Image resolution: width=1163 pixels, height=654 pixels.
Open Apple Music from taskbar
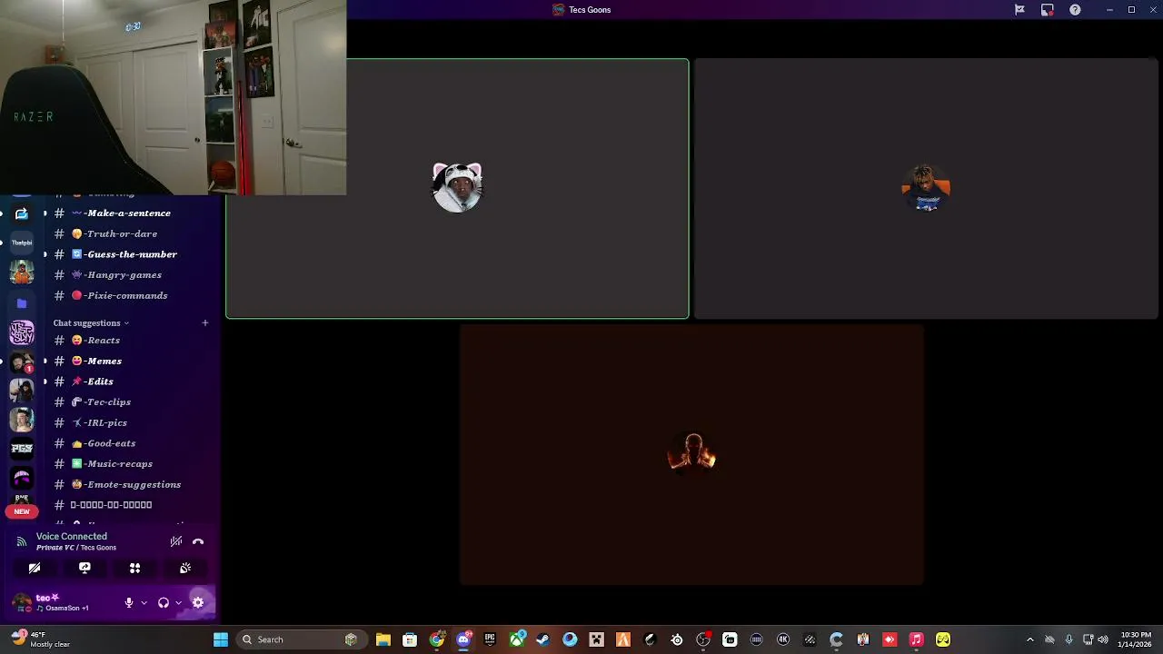[x=917, y=639]
